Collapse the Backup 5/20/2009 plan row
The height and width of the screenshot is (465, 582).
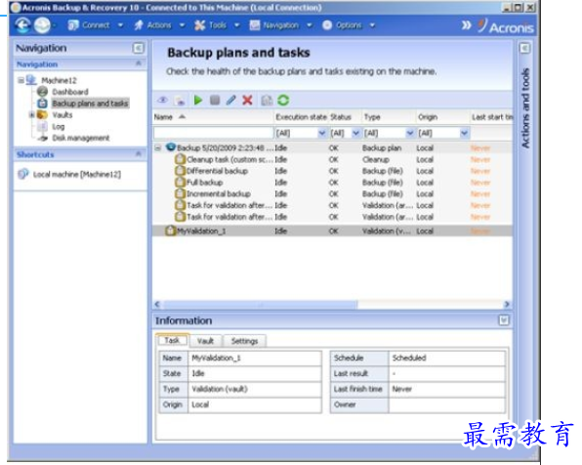(x=158, y=148)
